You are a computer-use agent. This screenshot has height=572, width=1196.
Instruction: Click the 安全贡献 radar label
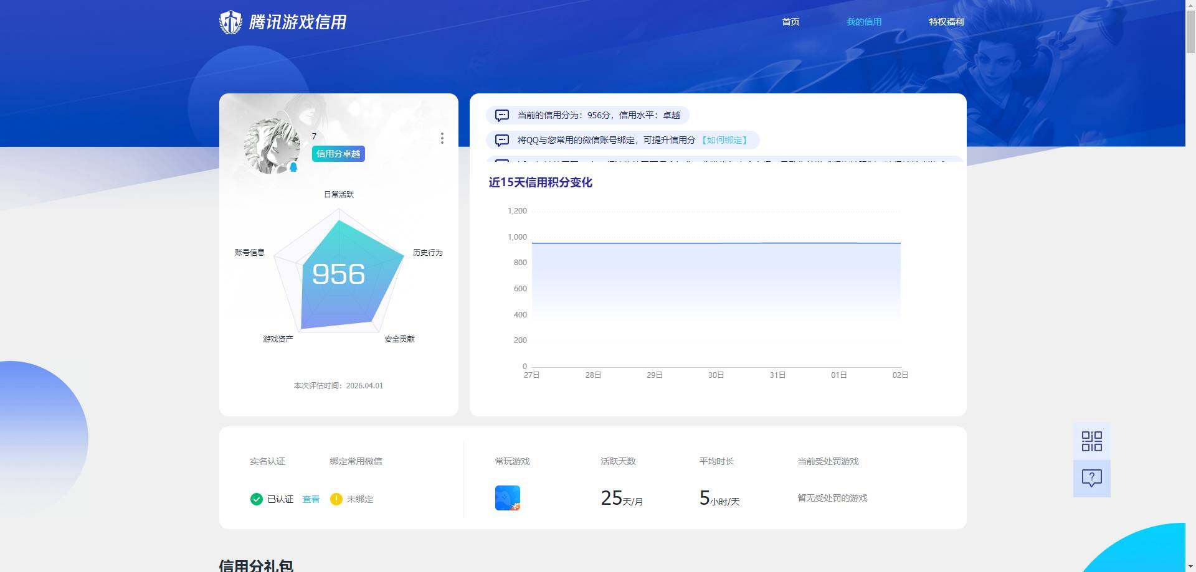pos(399,339)
